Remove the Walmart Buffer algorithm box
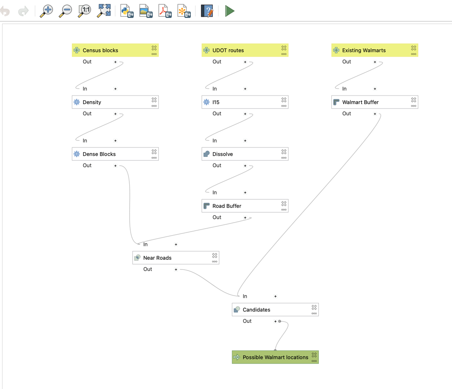 [414, 100]
